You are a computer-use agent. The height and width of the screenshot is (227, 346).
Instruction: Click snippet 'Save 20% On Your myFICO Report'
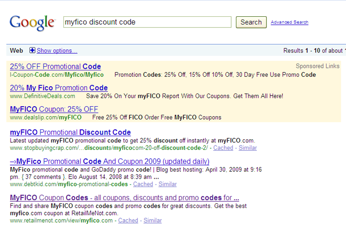185,96
